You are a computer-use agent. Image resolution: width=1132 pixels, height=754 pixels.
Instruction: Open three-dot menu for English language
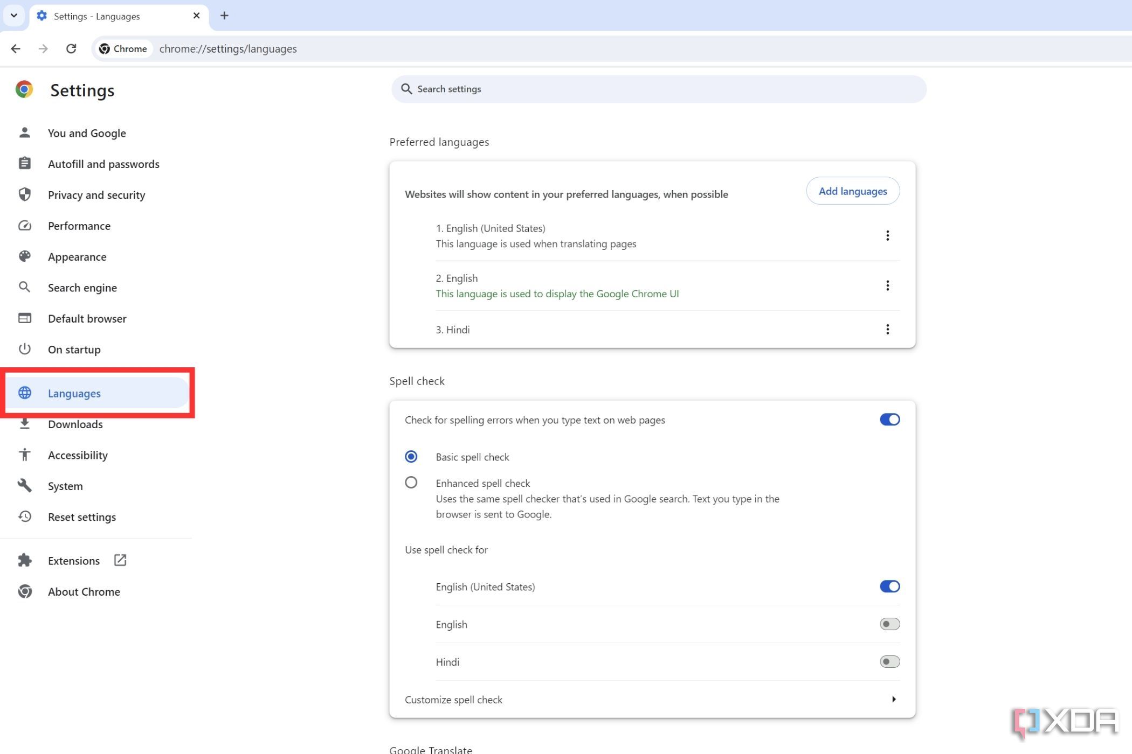pos(888,285)
